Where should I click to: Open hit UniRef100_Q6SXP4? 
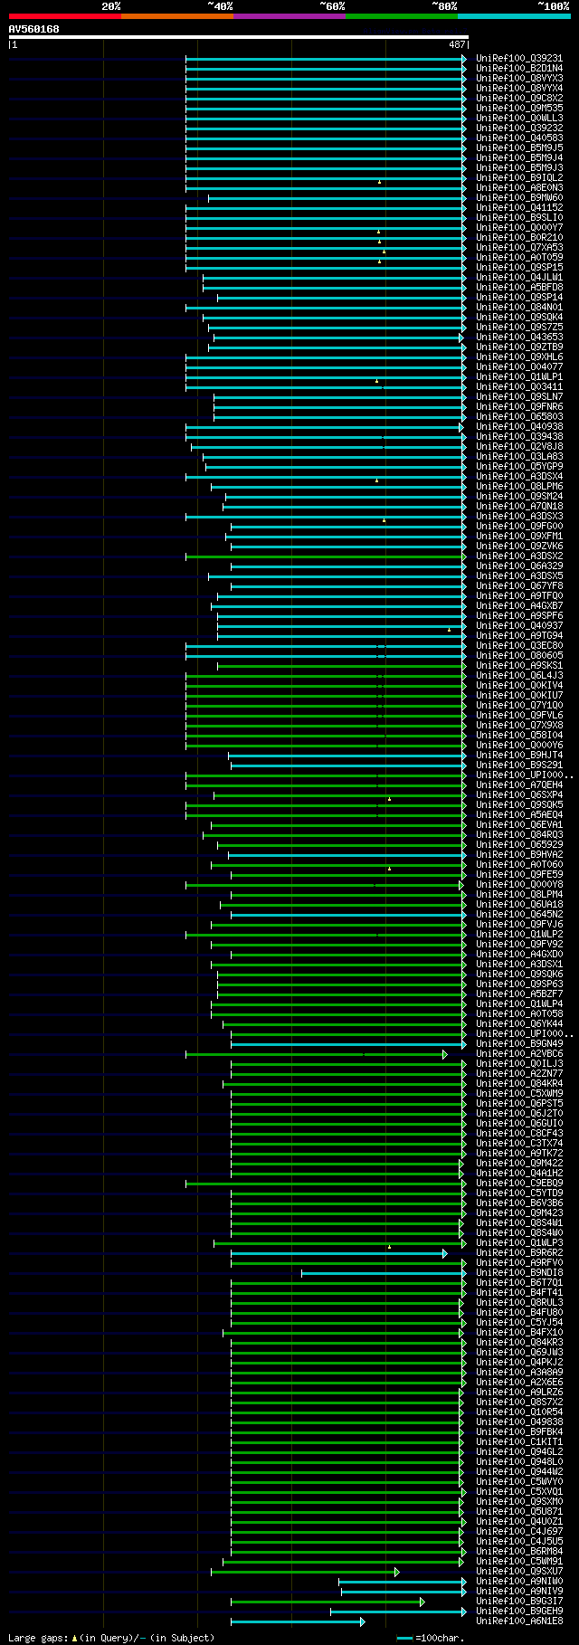pos(519,795)
